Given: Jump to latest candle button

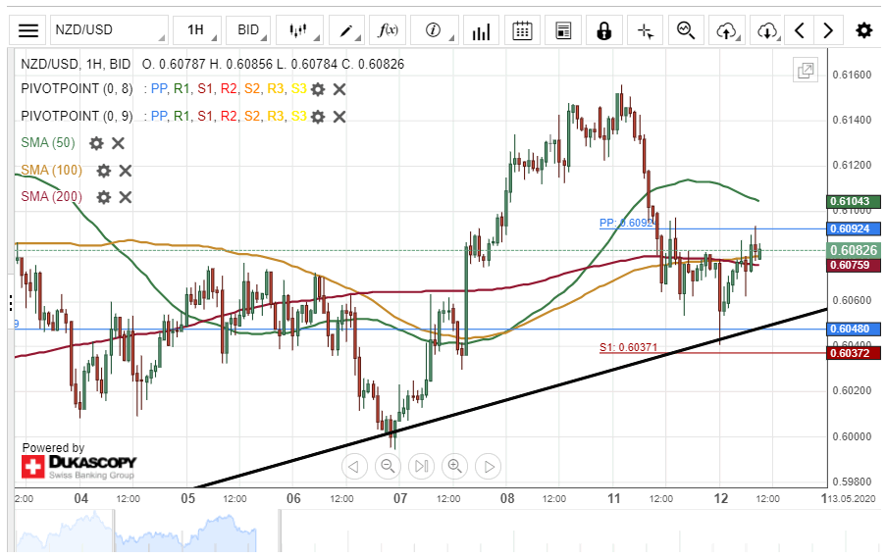Looking at the screenshot, I should (x=421, y=467).
